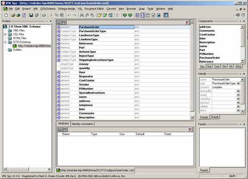The height and width of the screenshot is (179, 248).
Task: Select address in Components list
Action: point(205,27)
